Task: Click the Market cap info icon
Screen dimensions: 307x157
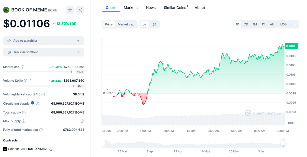Action: tap(22, 67)
